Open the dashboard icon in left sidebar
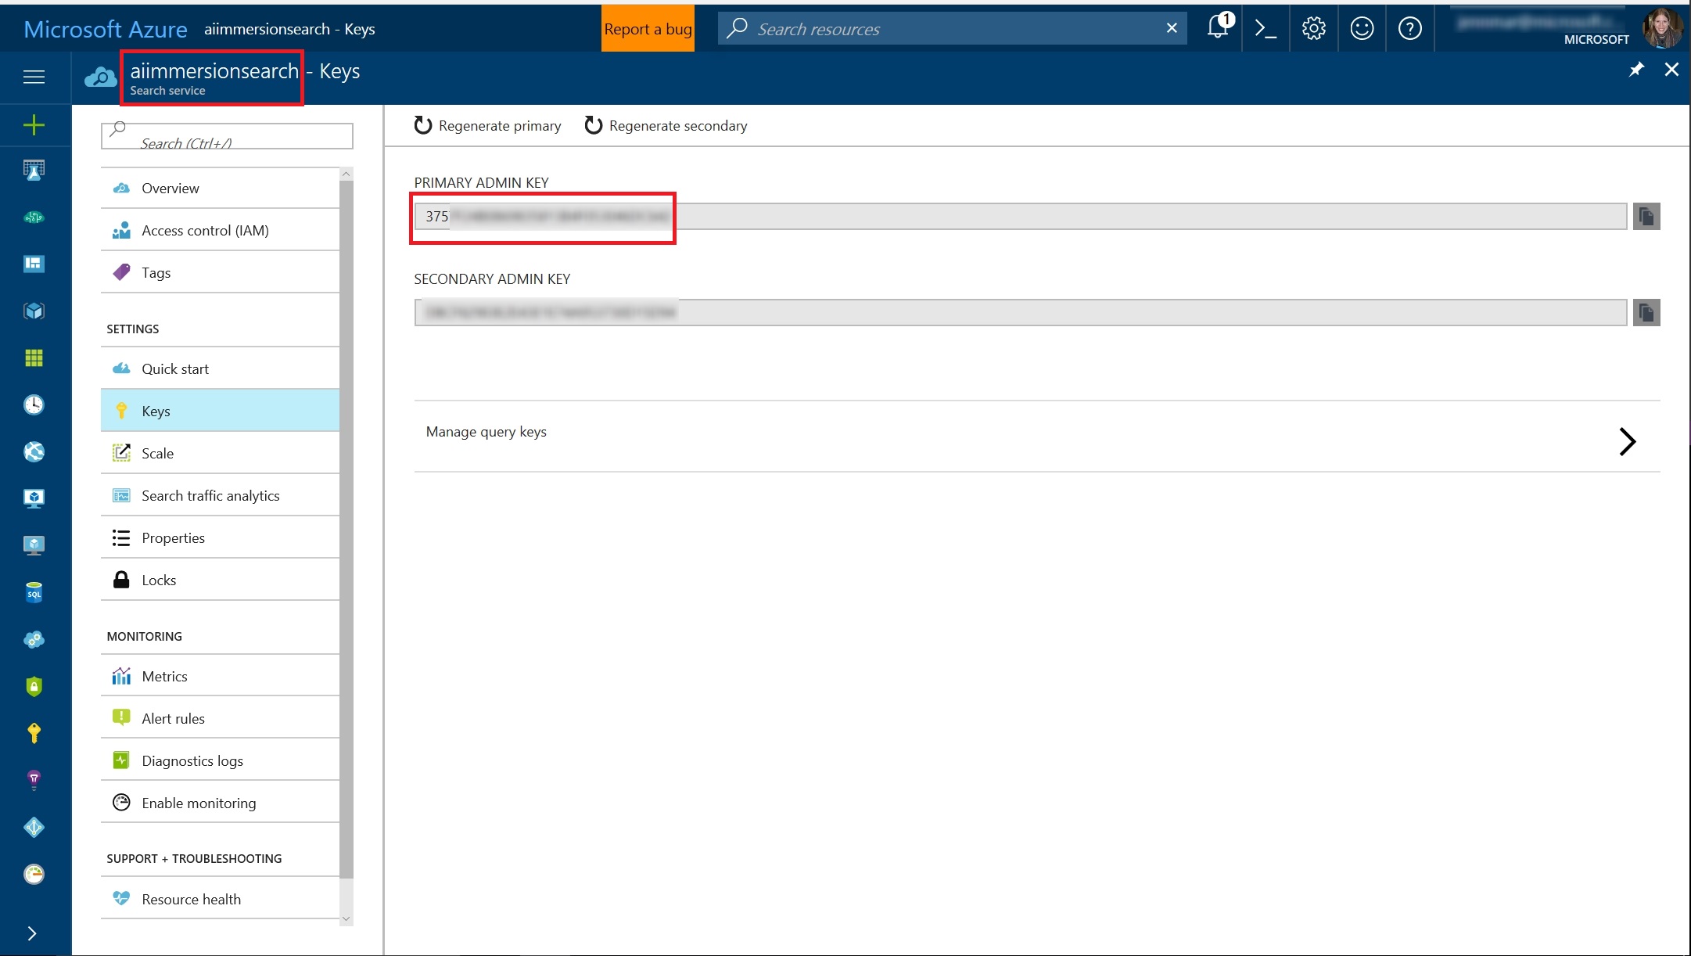The image size is (1691, 956). 34,264
